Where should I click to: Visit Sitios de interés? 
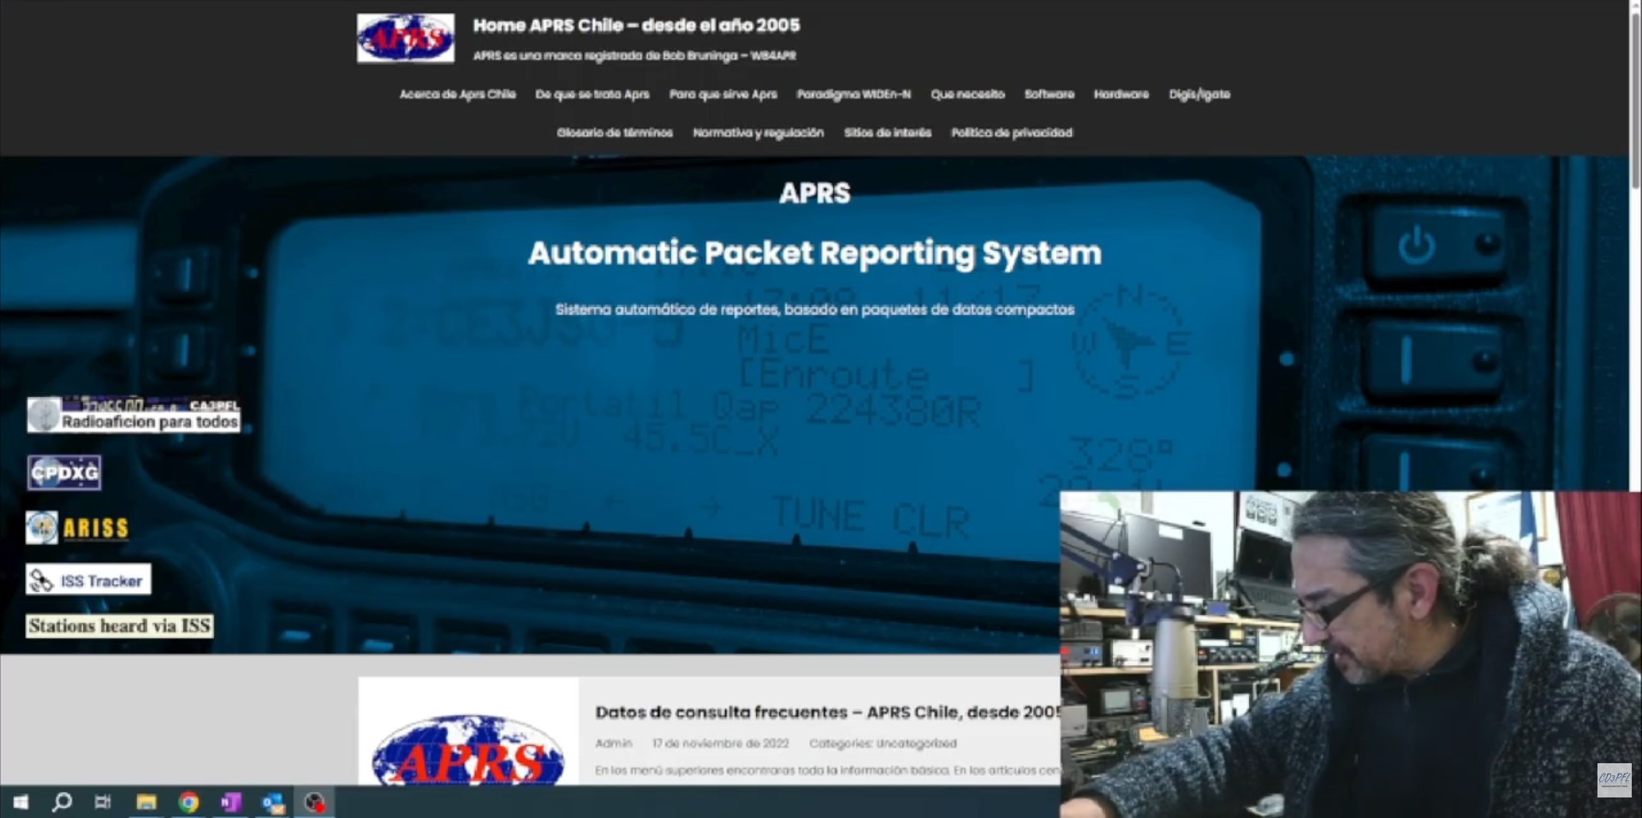coord(888,133)
